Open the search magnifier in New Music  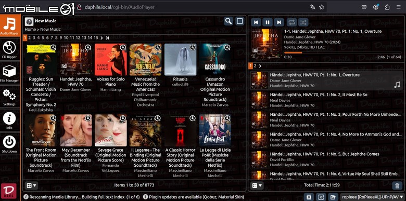coord(229,21)
